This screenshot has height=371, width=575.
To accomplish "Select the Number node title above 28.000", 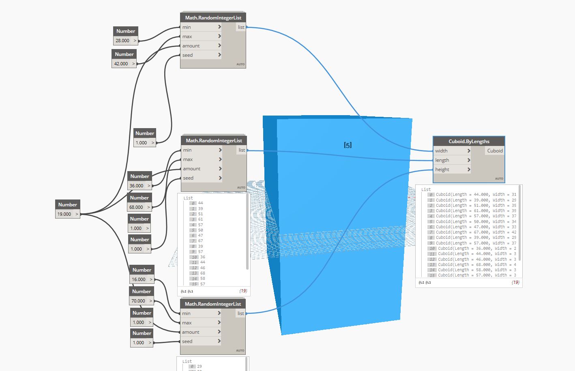I will pos(126,31).
